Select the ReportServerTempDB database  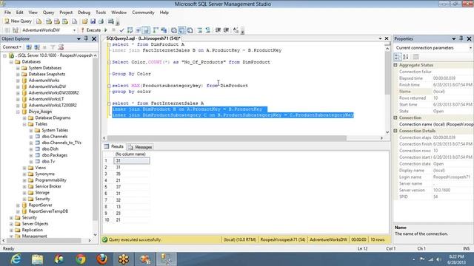pos(48,211)
